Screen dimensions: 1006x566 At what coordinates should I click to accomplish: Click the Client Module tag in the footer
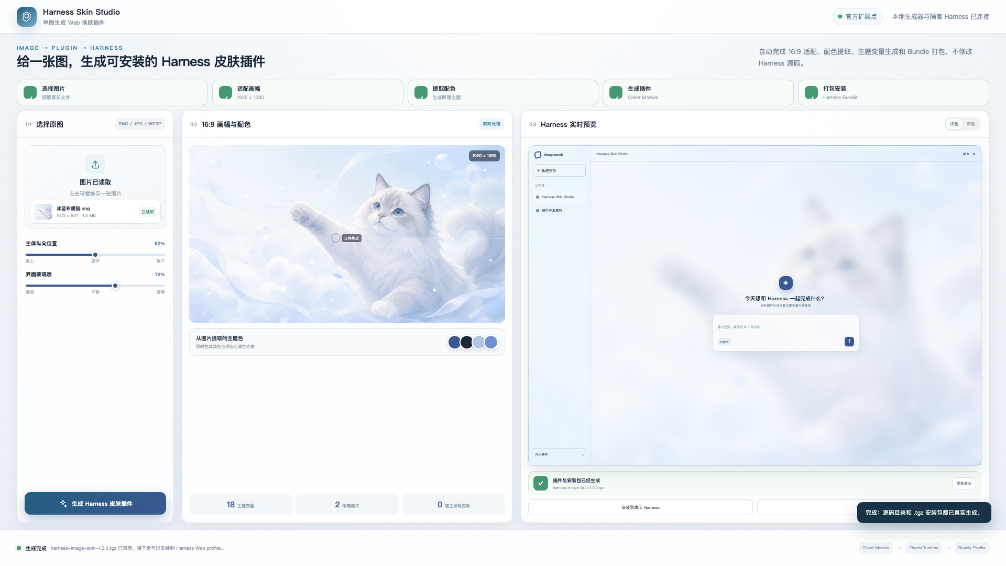tap(876, 548)
